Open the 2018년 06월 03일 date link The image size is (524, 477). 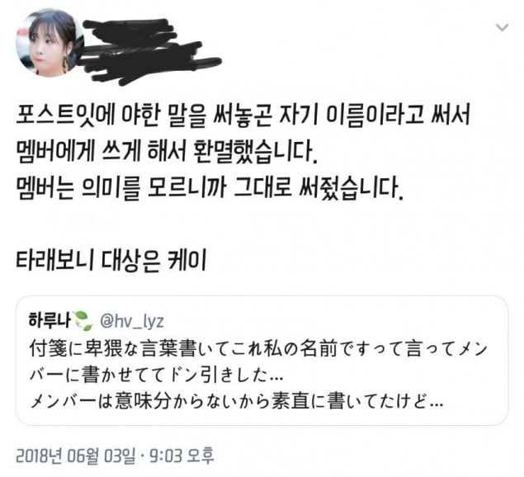[76, 456]
